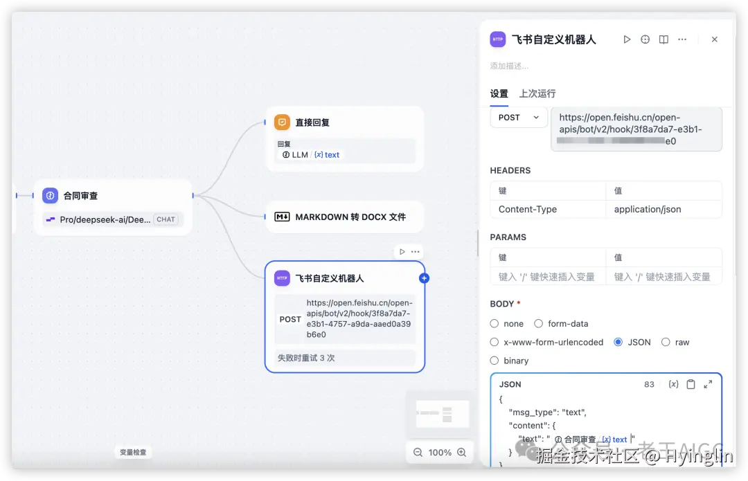This screenshot has height=481, width=748.
Task: Click the PARAMS value input field
Action: (x=664, y=277)
